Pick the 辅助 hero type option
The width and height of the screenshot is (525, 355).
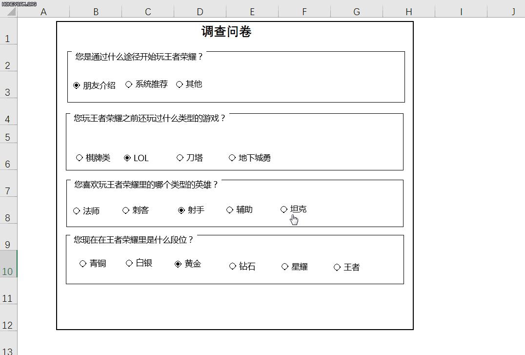coord(230,210)
